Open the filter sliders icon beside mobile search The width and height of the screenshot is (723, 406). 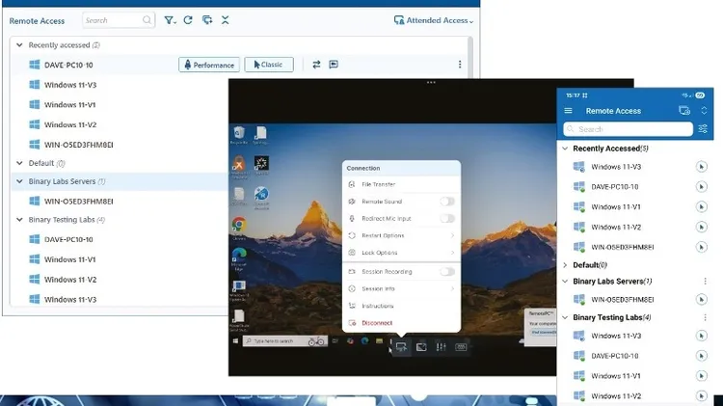[703, 128]
